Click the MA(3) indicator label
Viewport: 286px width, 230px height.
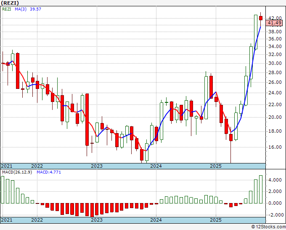[x=21, y=9]
